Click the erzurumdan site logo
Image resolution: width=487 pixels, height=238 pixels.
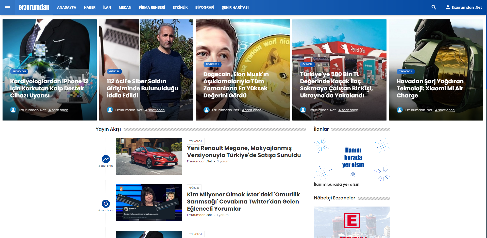tap(34, 7)
